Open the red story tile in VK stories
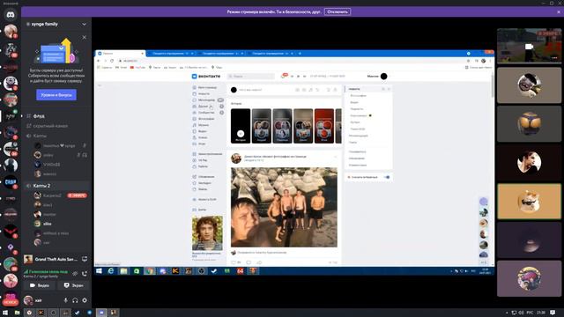 pos(323,126)
